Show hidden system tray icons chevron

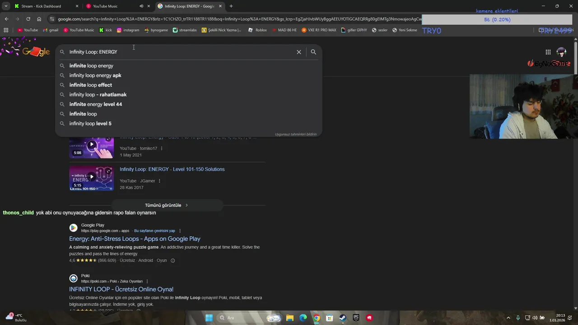(508, 318)
